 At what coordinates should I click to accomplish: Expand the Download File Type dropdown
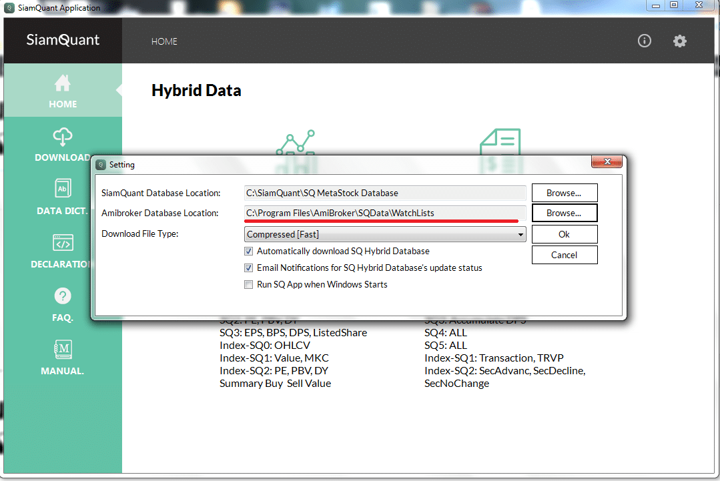(x=520, y=235)
